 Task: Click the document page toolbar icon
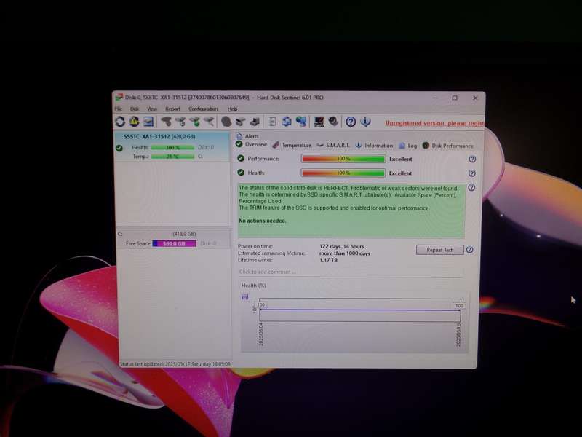[x=272, y=122]
